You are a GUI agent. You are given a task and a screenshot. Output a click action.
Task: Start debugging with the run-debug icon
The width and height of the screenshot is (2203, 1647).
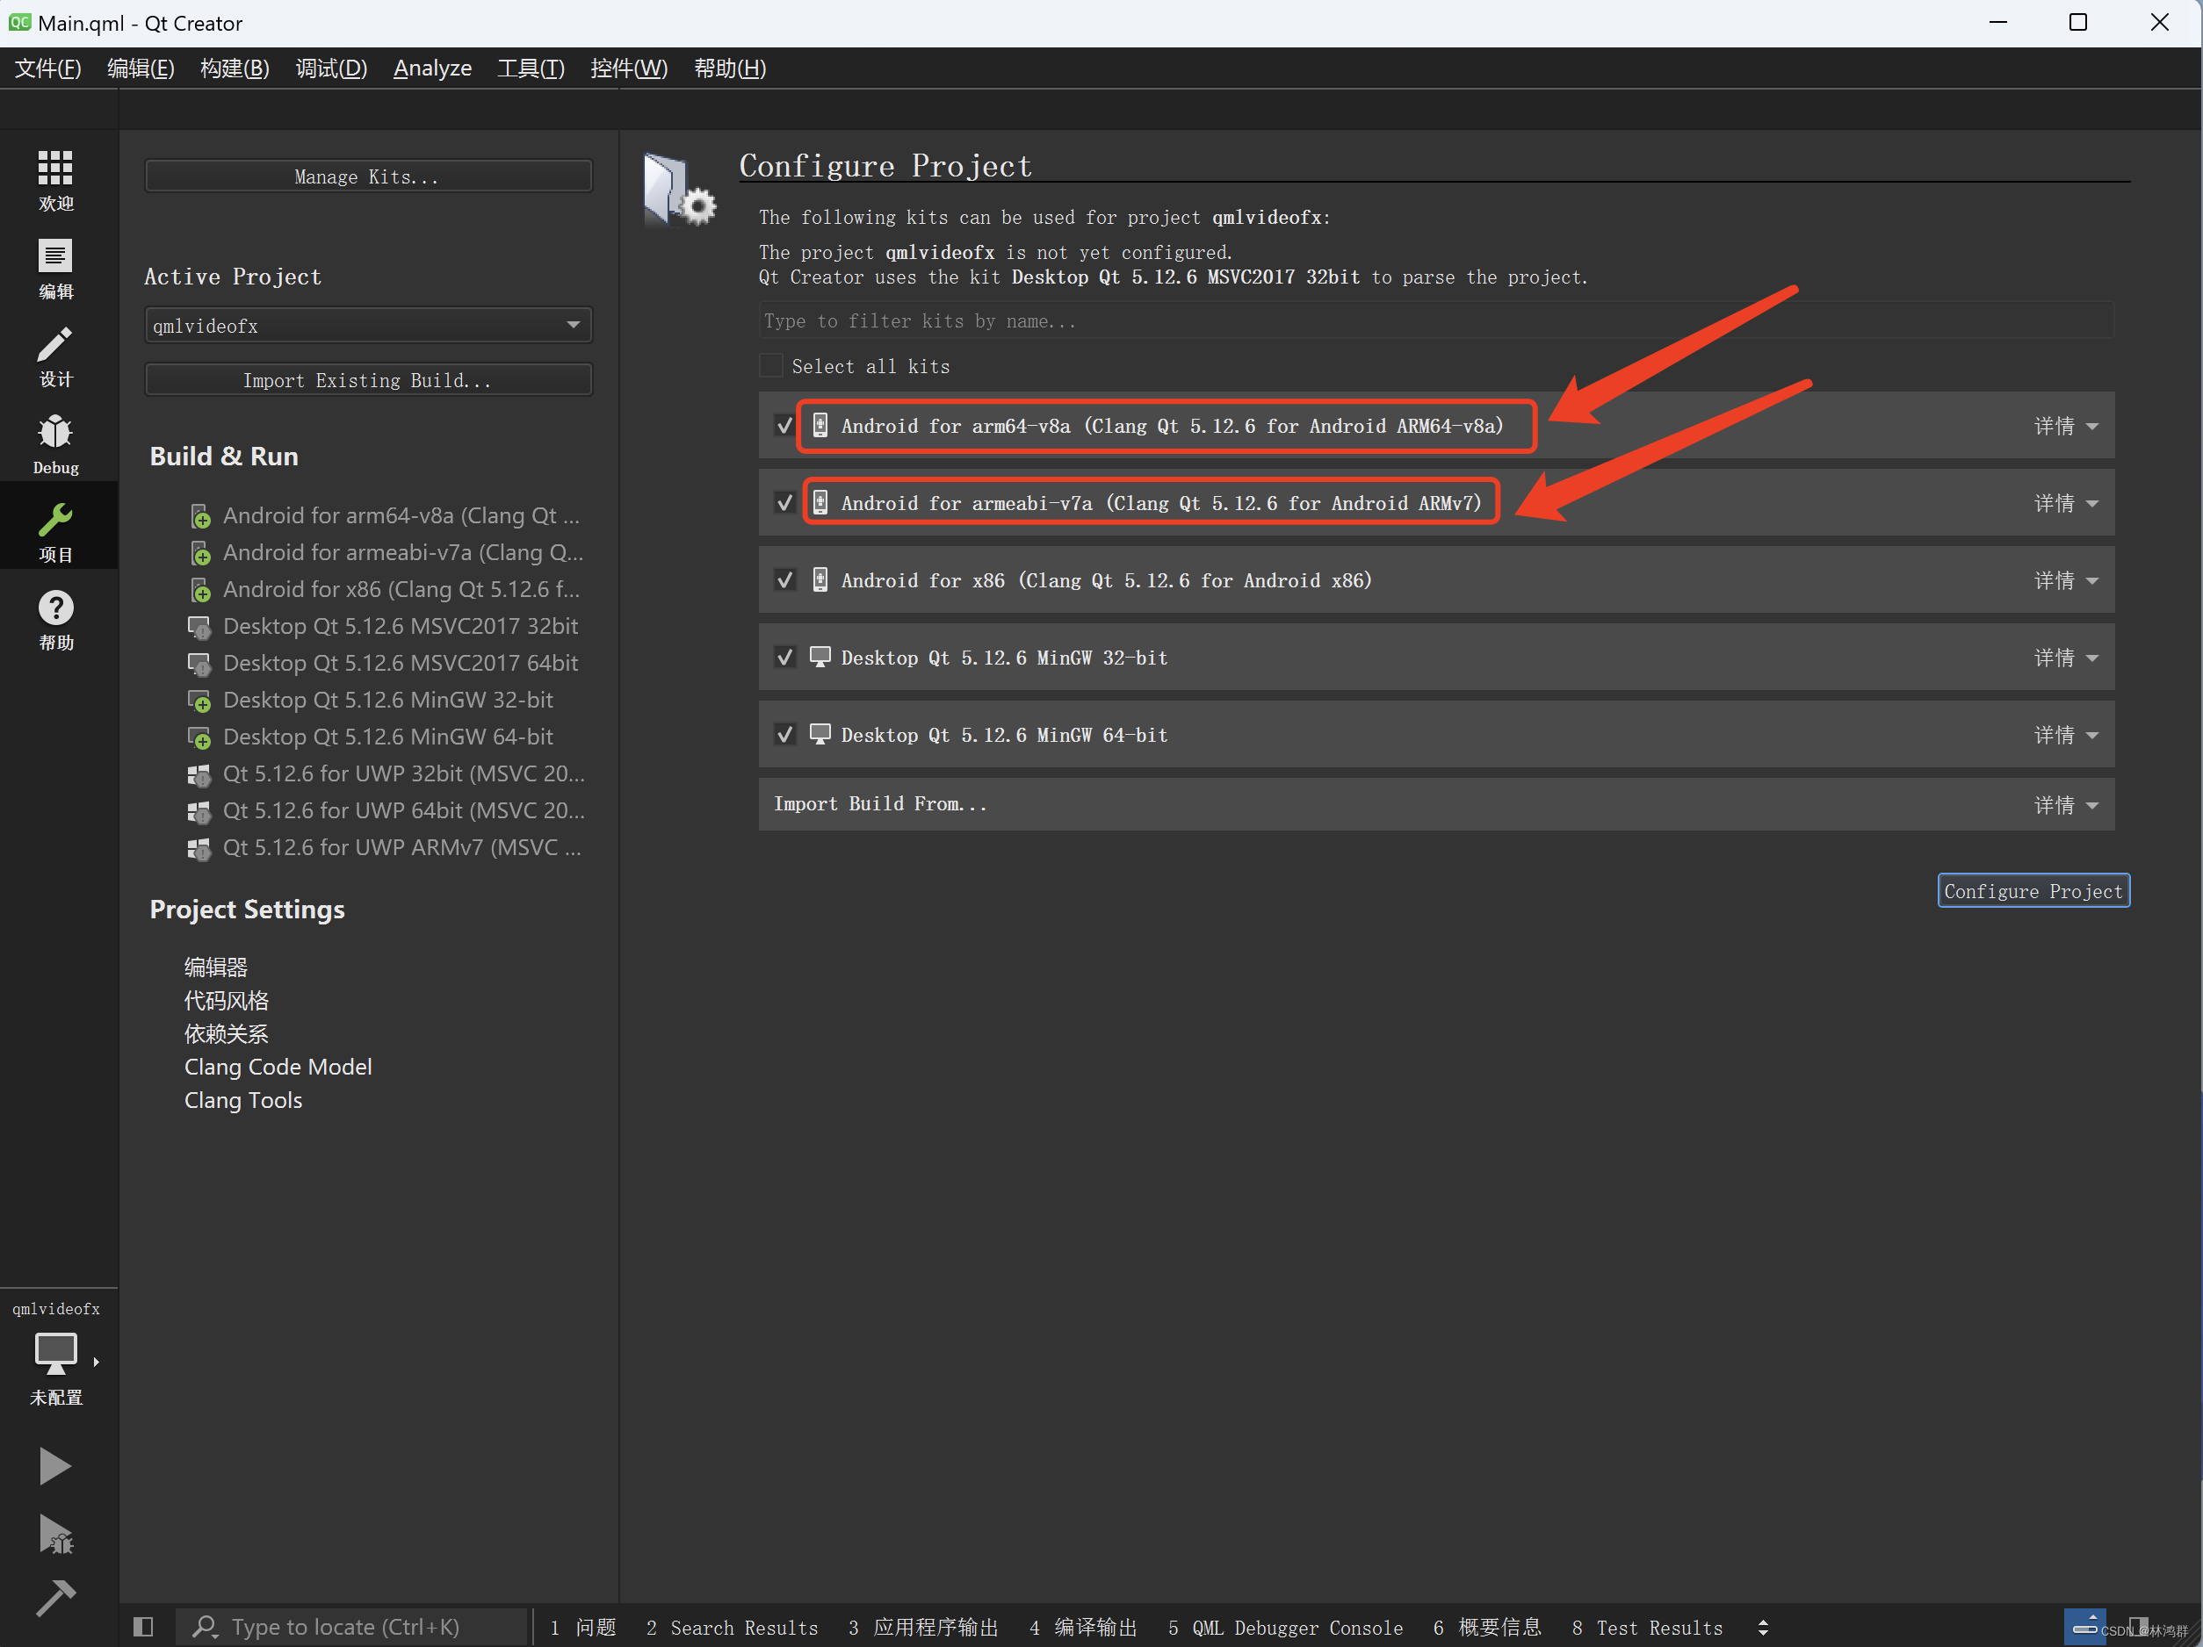coord(54,1534)
